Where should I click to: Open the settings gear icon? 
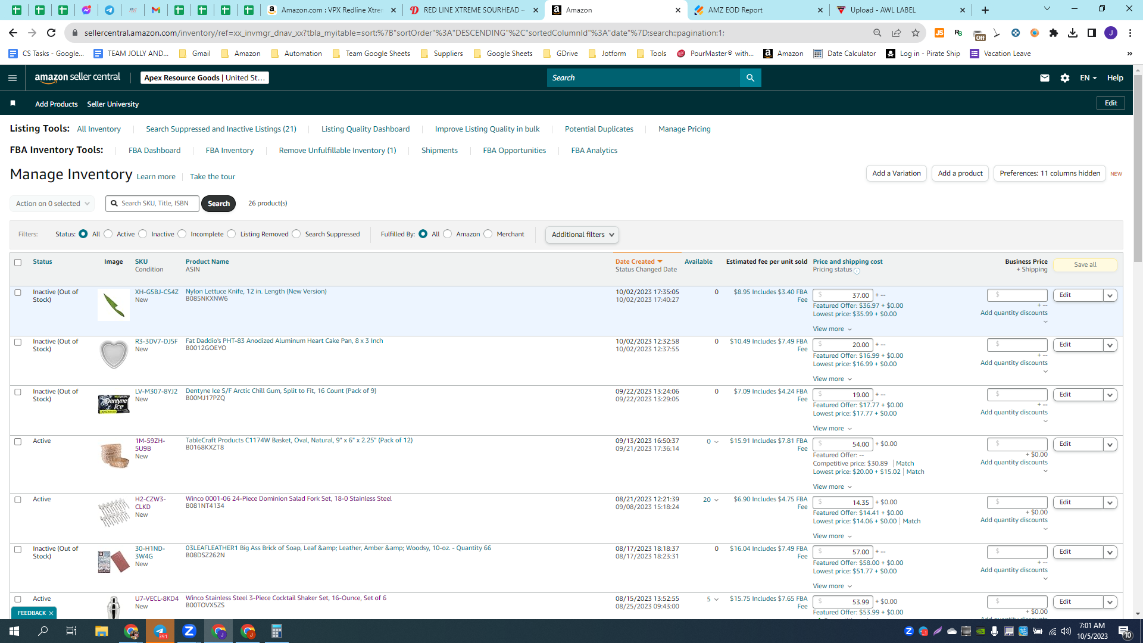coord(1065,78)
